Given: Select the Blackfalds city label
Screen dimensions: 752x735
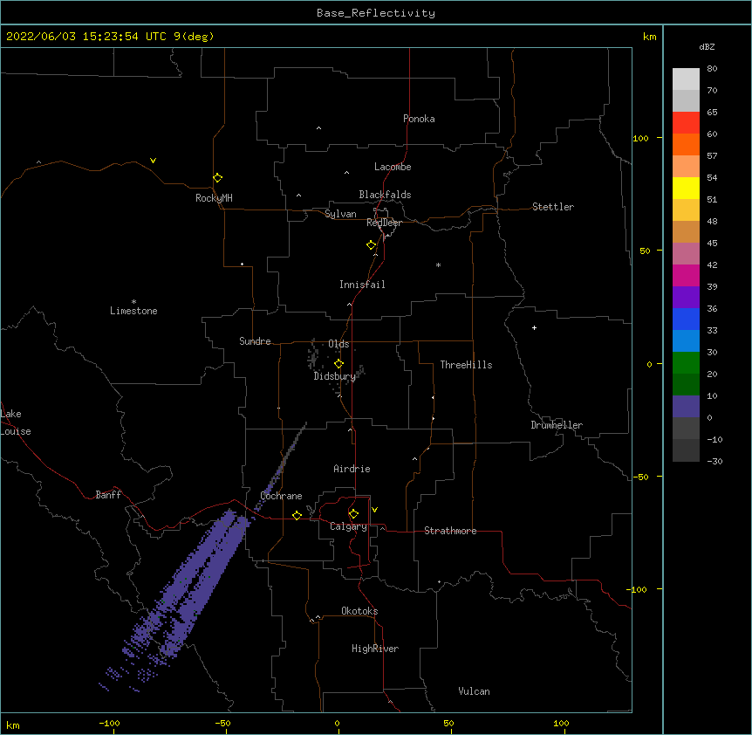Looking at the screenshot, I should tap(385, 195).
